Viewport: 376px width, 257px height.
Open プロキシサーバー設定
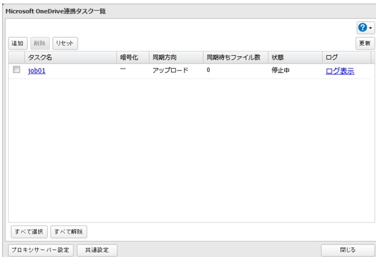coord(41,250)
